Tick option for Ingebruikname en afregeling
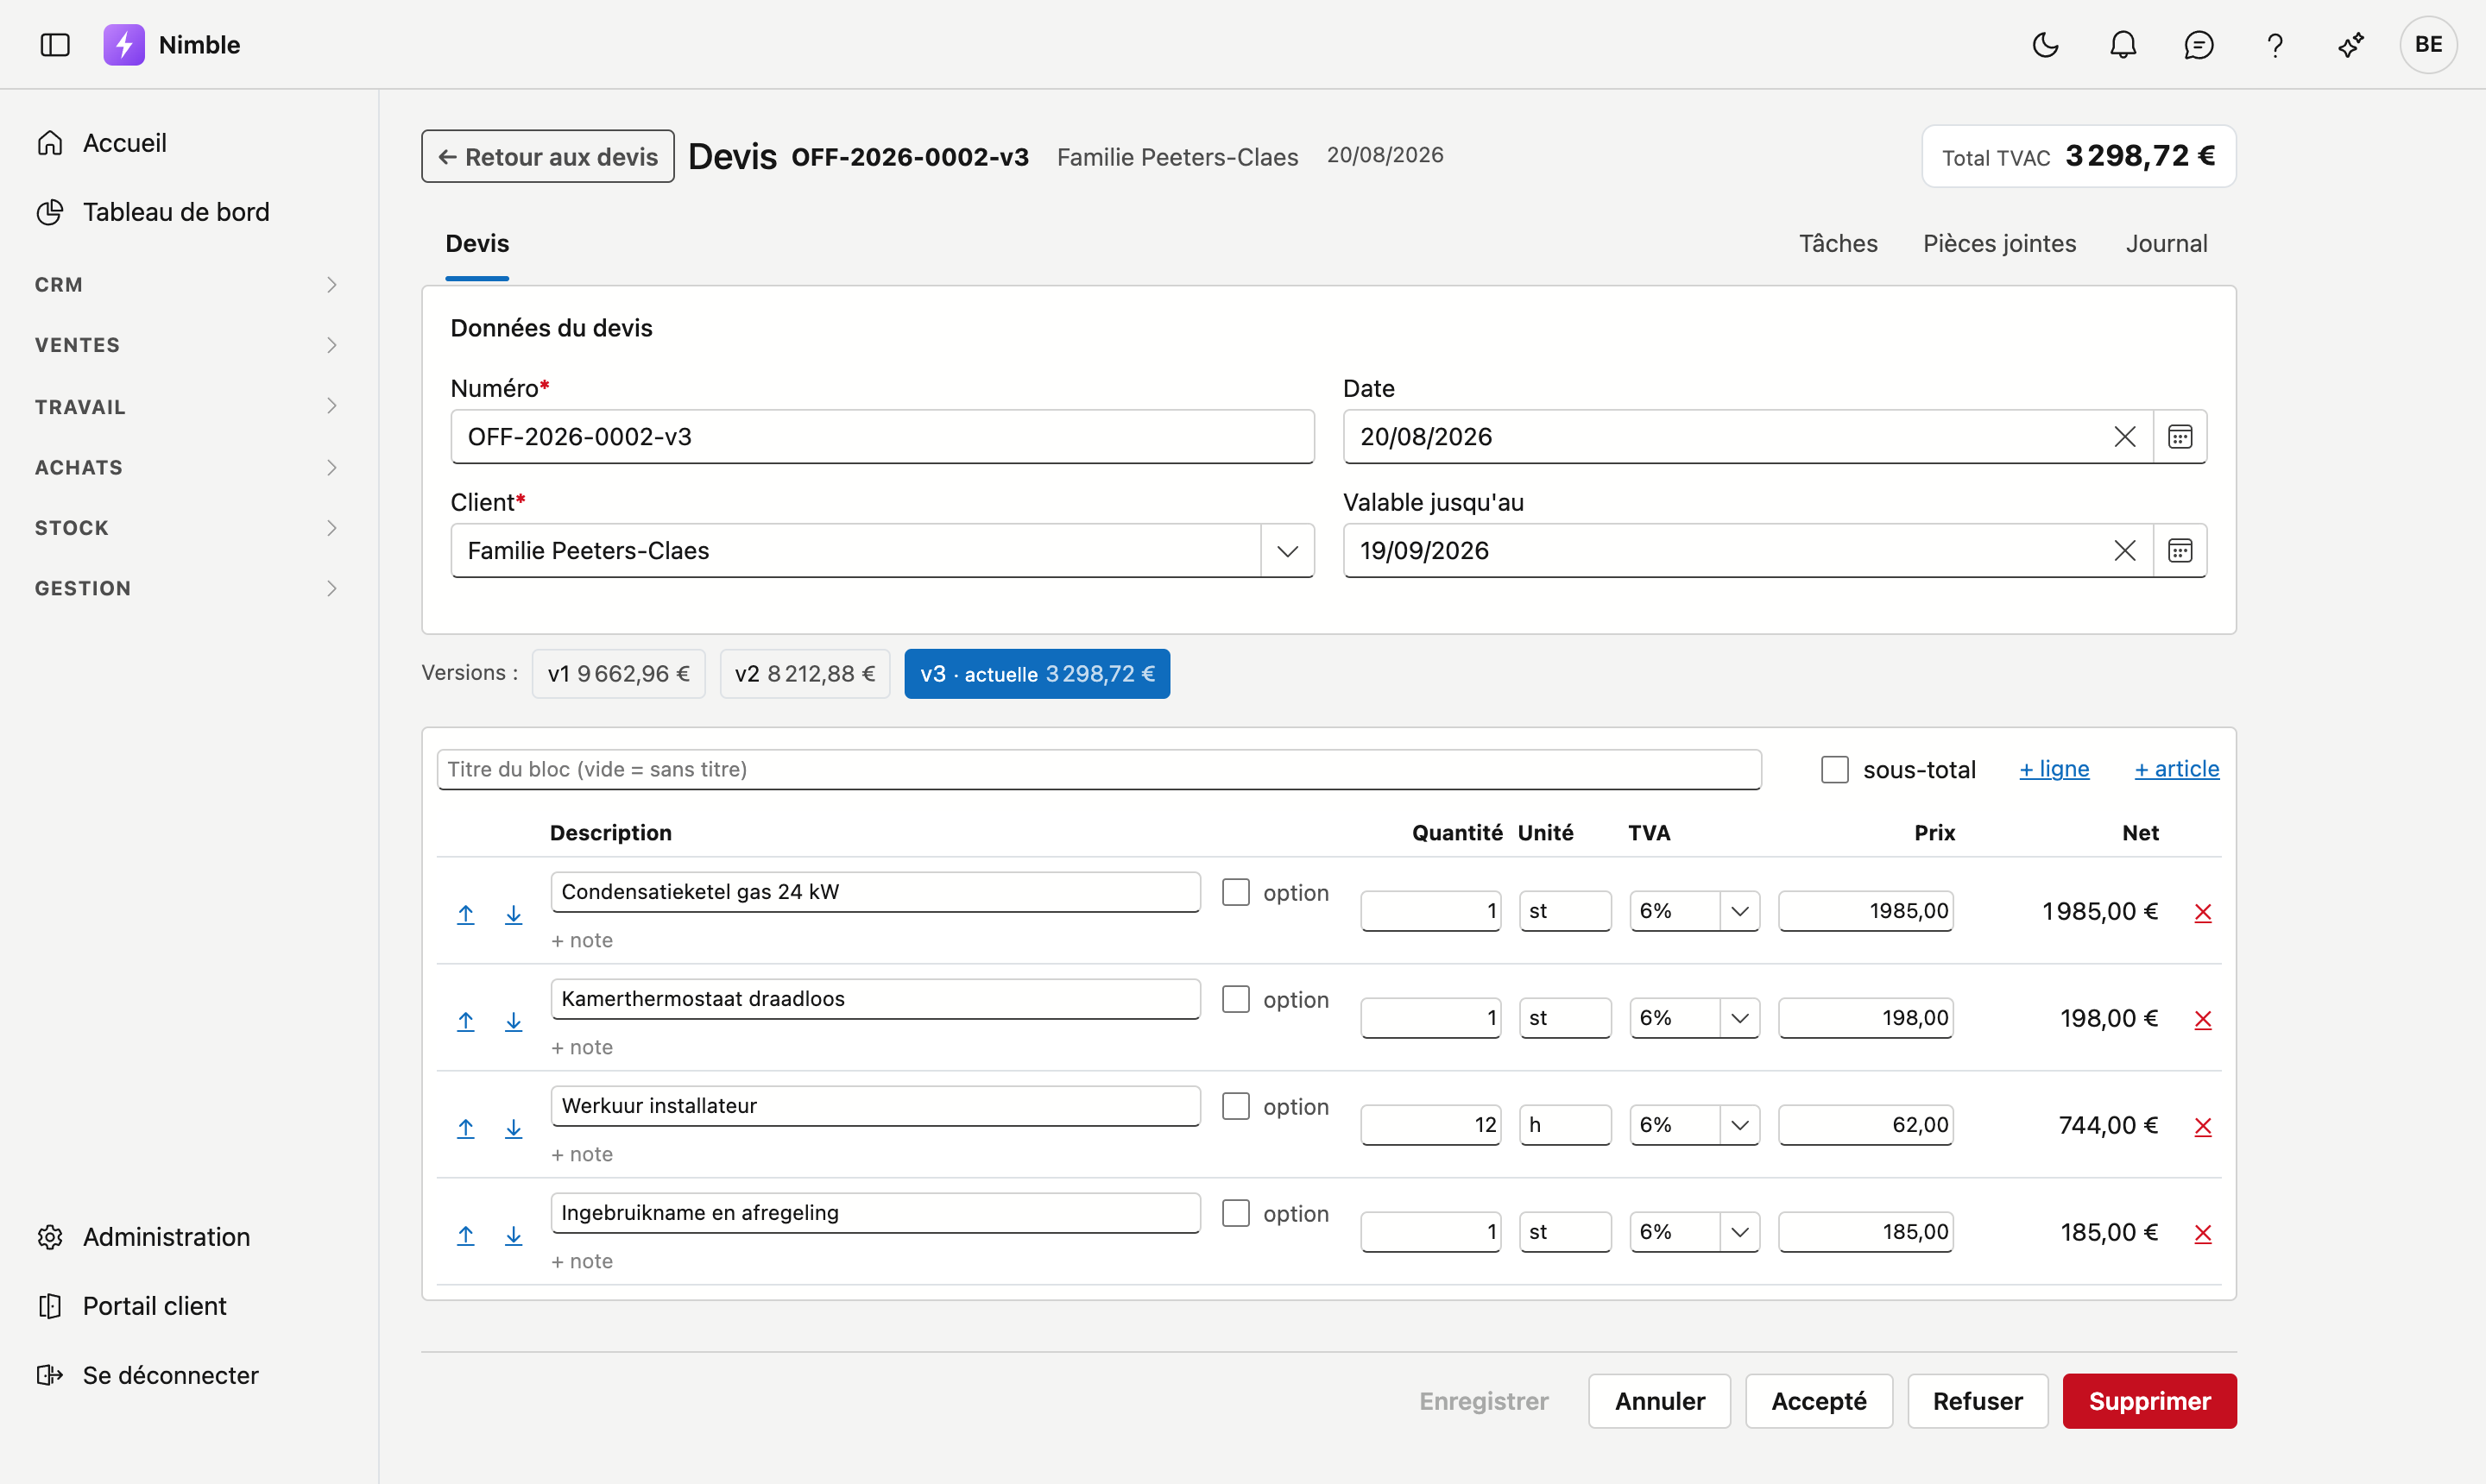Screen dimensions: 2486x1484 pyautogui.click(x=1236, y=1213)
